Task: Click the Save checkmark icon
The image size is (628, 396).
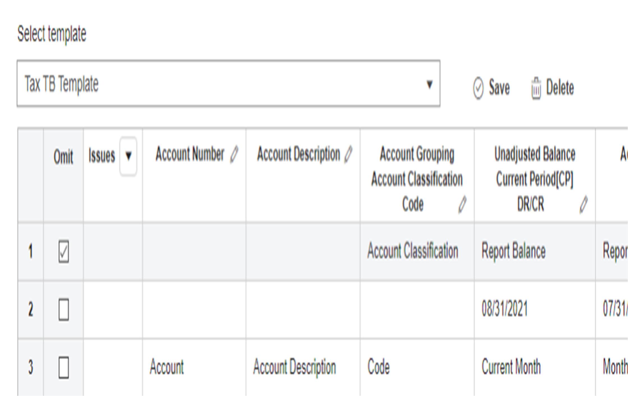Action: 478,88
